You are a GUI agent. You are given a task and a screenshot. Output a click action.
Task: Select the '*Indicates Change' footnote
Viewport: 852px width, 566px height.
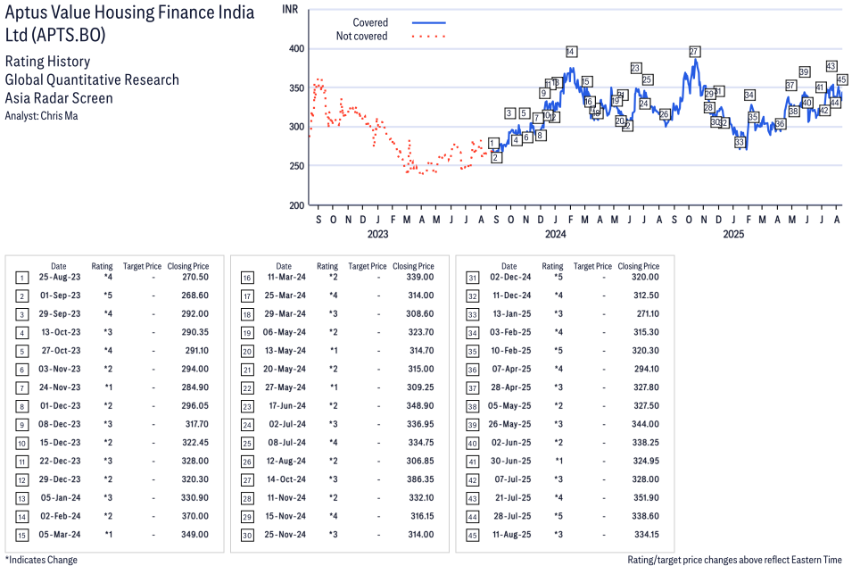(41, 560)
